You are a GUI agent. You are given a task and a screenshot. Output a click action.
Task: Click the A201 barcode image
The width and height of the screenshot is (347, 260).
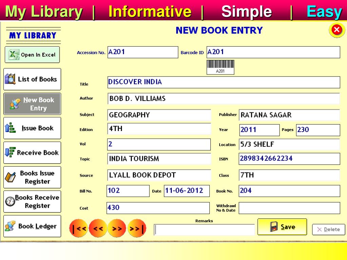pos(220,67)
